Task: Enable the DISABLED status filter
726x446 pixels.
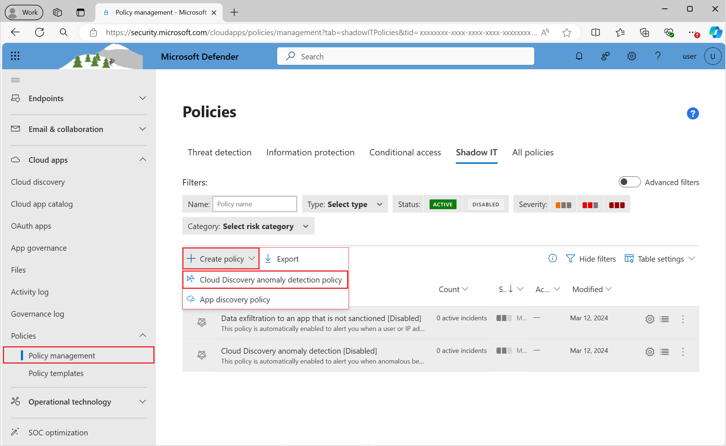Action: (484, 204)
